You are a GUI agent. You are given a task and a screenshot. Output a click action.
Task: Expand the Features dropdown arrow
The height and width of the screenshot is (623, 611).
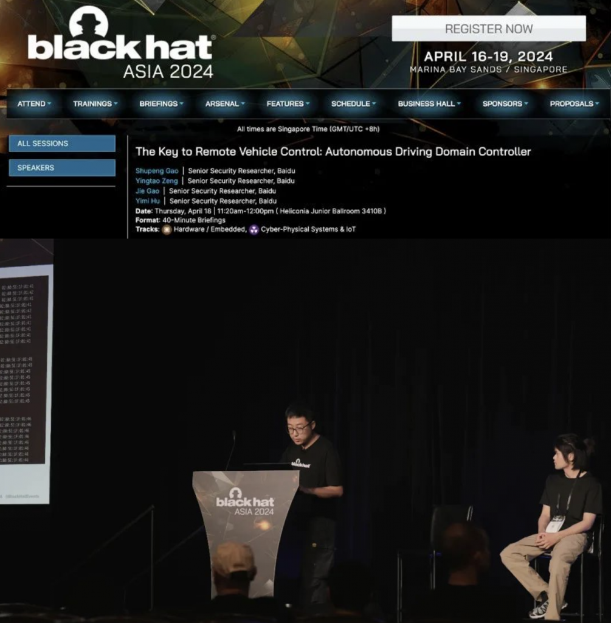(x=308, y=103)
